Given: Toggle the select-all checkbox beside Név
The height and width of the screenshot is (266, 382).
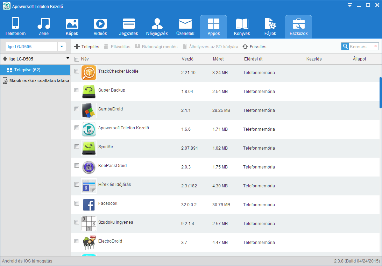Looking at the screenshot, I should (x=77, y=59).
